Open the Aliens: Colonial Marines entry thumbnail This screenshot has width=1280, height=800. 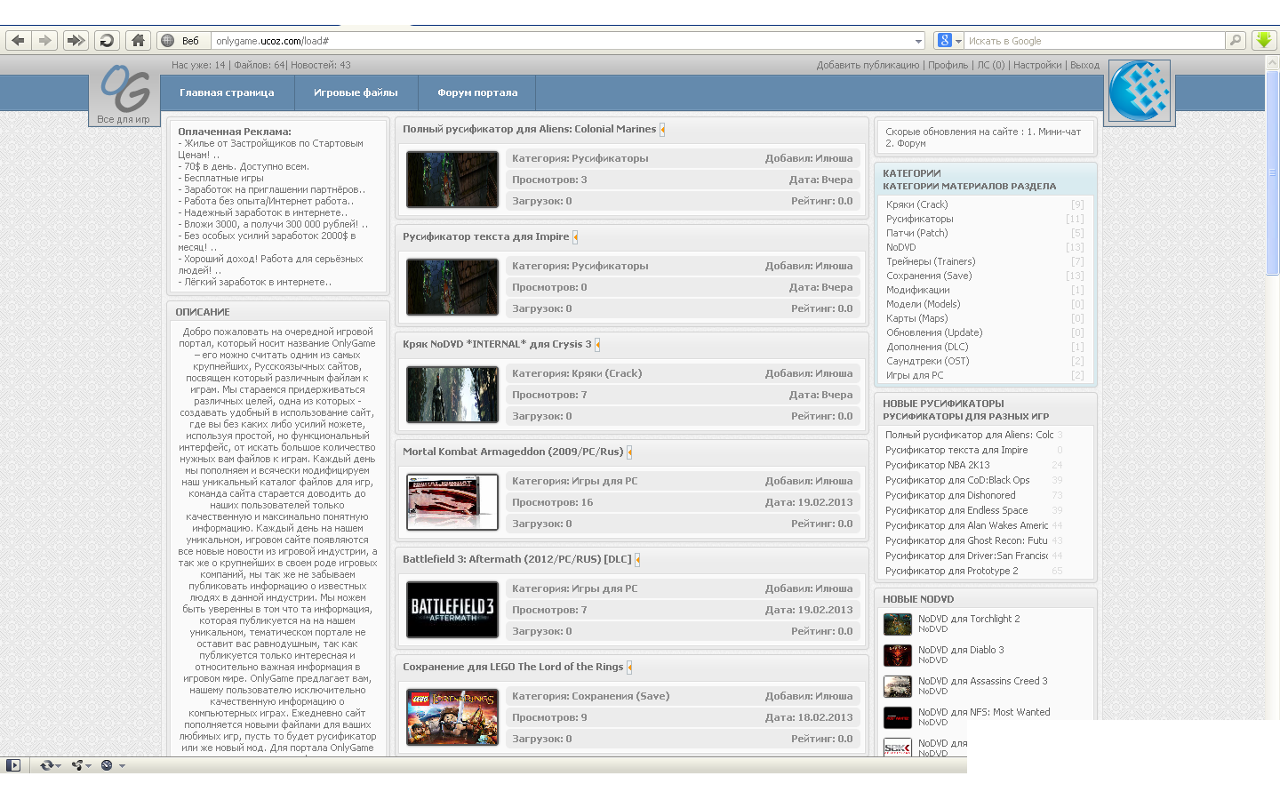click(x=452, y=180)
